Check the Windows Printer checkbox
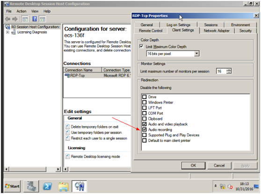Viewport: 261px width, 194px height. pos(145,102)
